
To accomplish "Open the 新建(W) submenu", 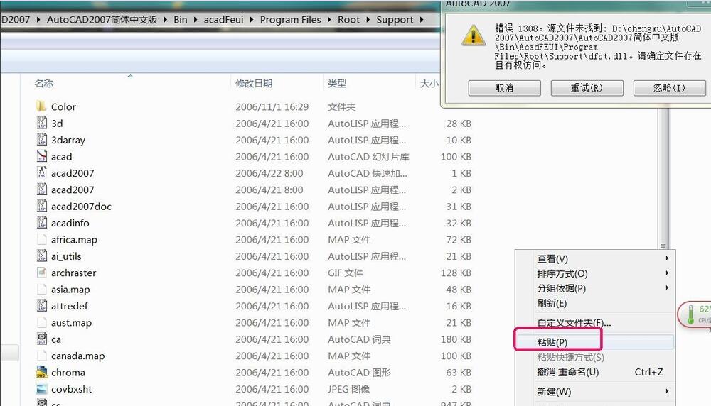I will (594, 392).
